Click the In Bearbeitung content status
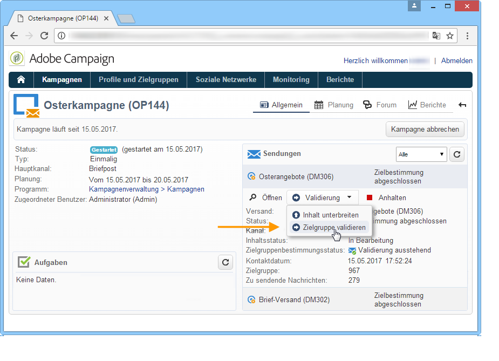This screenshot has width=499, height=361. click(x=371, y=240)
